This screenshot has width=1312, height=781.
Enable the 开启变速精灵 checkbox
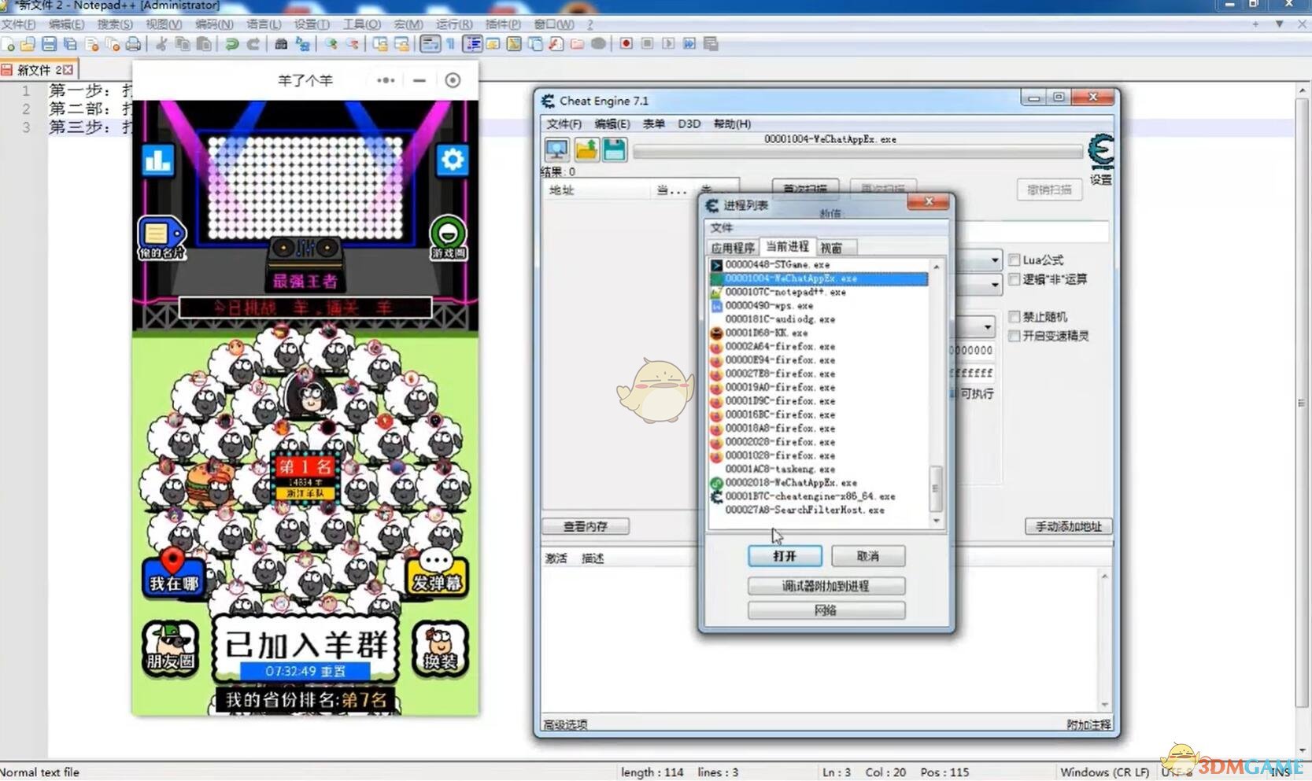pyautogui.click(x=1014, y=336)
